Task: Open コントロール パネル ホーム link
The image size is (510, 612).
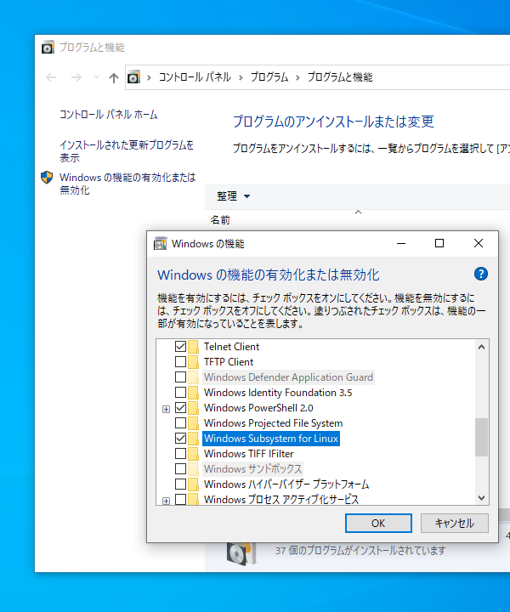Action: (x=109, y=115)
